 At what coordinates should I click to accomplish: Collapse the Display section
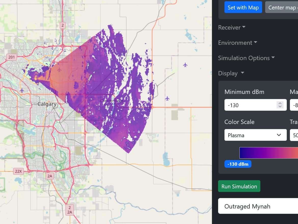click(x=231, y=73)
